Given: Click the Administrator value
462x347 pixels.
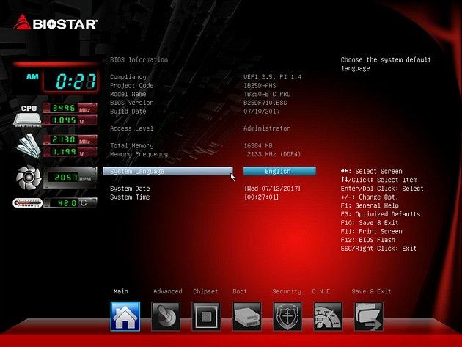Looking at the screenshot, I should pyautogui.click(x=267, y=128).
